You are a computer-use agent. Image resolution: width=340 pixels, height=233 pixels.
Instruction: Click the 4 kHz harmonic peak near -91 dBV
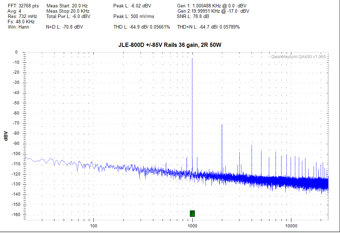coord(252,145)
